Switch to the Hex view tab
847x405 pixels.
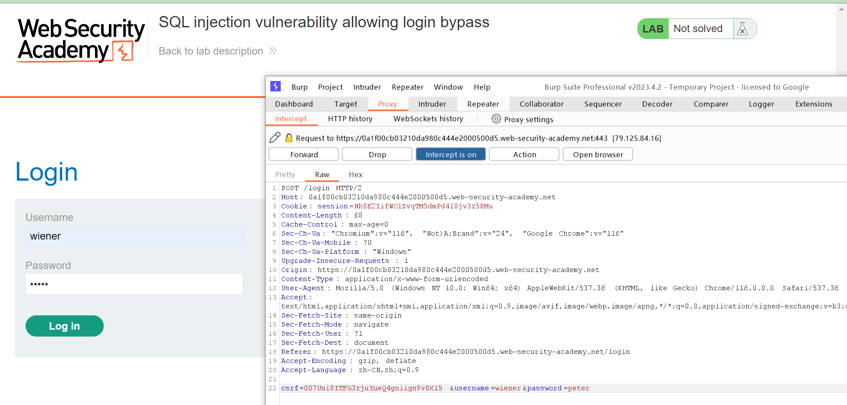(x=355, y=175)
